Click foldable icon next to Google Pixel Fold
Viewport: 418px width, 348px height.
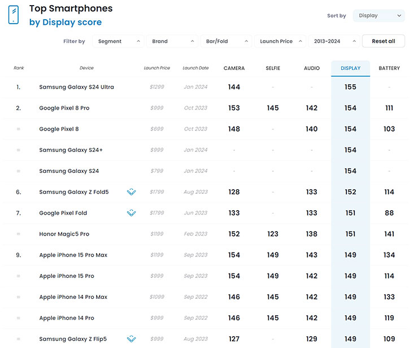tap(131, 213)
